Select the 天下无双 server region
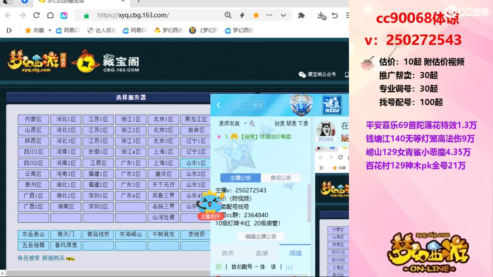493x277 pixels. tap(163, 185)
